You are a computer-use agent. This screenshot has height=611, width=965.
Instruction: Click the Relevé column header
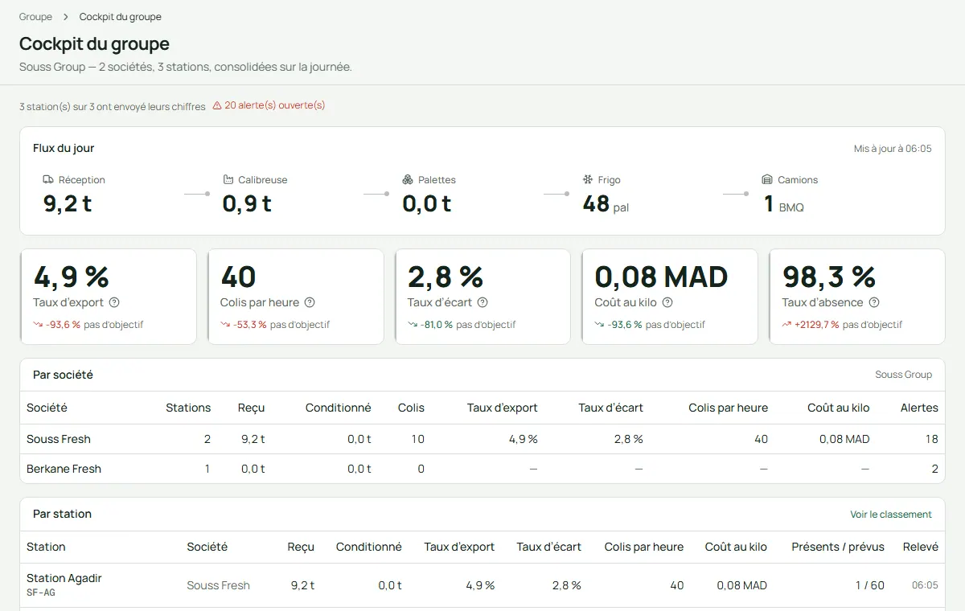(921, 547)
